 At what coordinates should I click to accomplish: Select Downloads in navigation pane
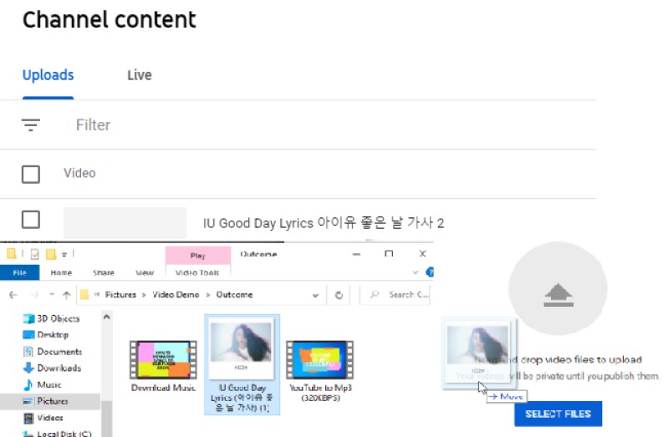52,368
